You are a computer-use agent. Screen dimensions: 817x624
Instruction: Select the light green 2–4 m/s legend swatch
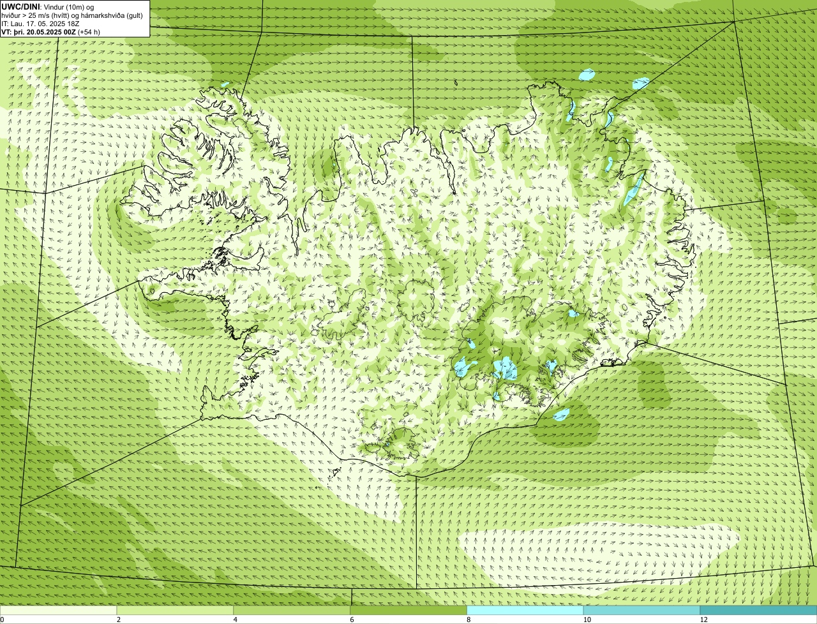pos(176,611)
